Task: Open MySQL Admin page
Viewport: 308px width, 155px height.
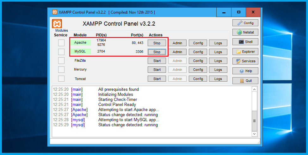Action: [x=177, y=52]
